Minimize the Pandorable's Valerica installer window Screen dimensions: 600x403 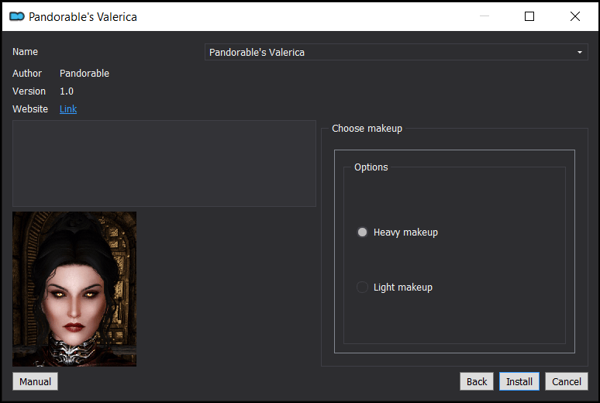[484, 16]
